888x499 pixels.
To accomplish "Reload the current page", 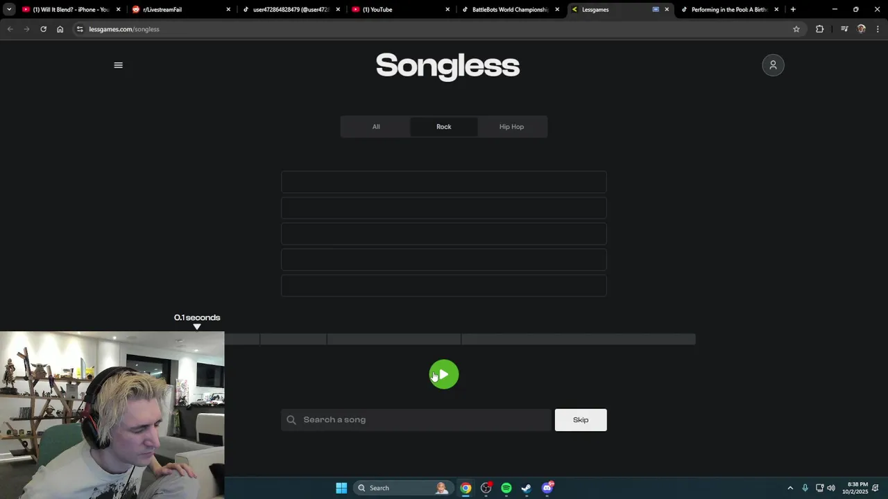I will point(43,29).
